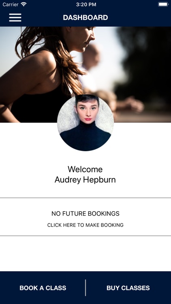
Task: Tap the battery indicator icon
Action: [x=163, y=4]
